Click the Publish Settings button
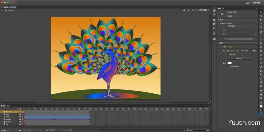 tap(235, 26)
